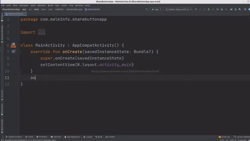Click the Sync Project with Gradle icon

[231, 9]
